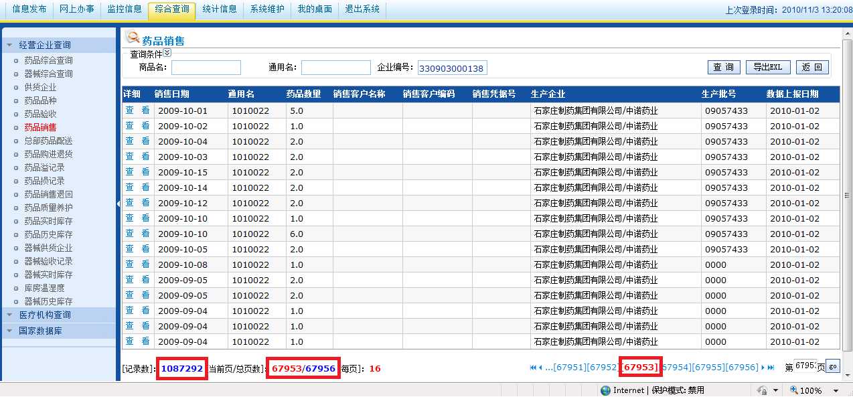Open 药品溢记录 in the sidebar

(44, 167)
